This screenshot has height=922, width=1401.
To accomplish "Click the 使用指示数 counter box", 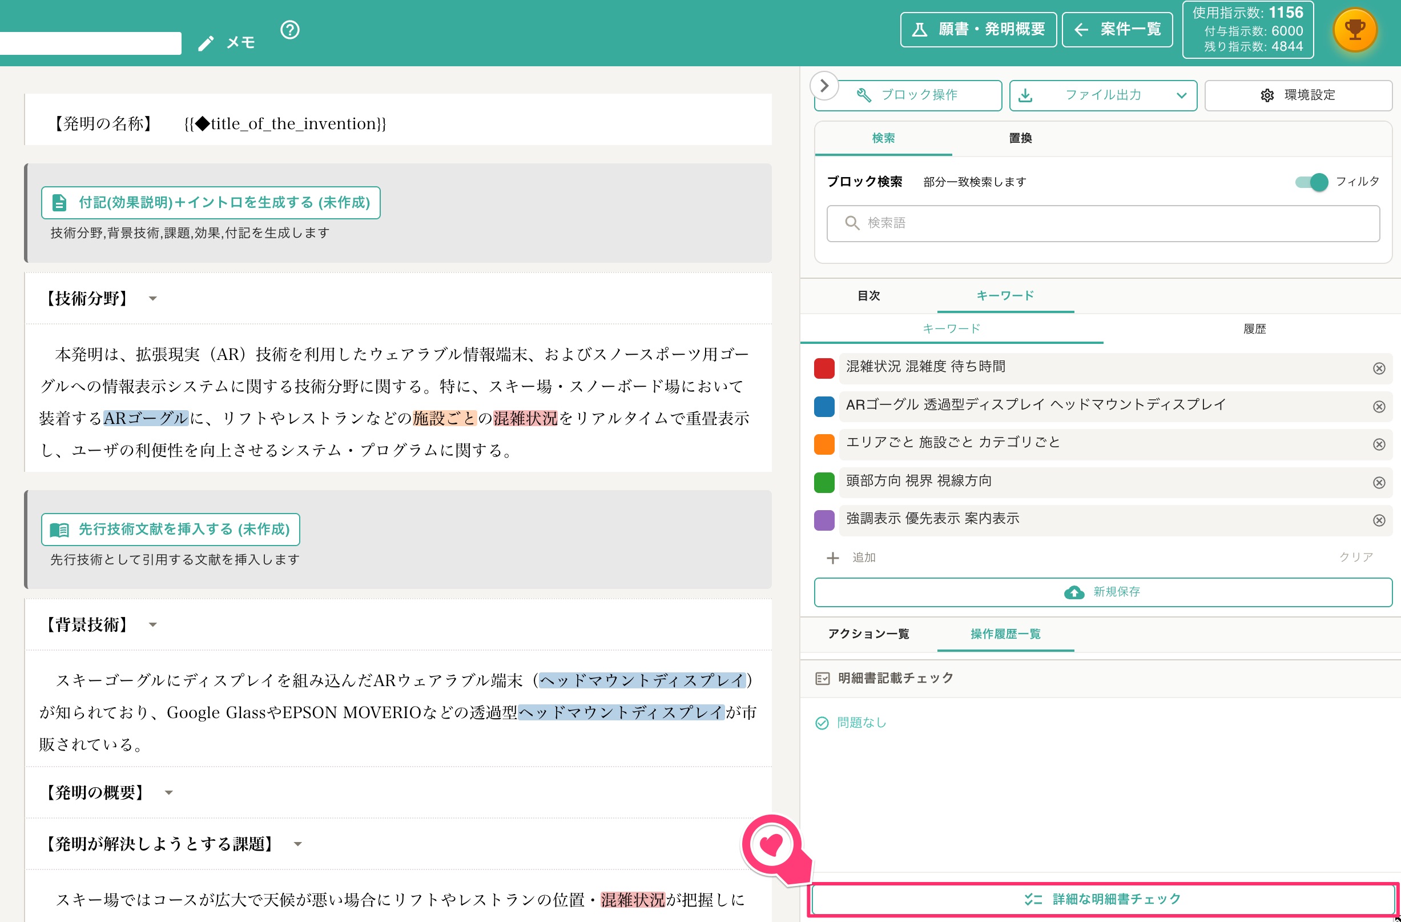I will 1247,30.
